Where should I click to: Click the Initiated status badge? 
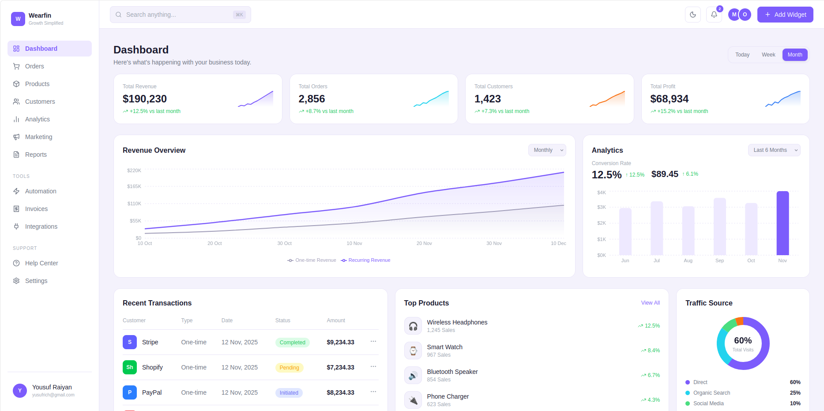[289, 393]
